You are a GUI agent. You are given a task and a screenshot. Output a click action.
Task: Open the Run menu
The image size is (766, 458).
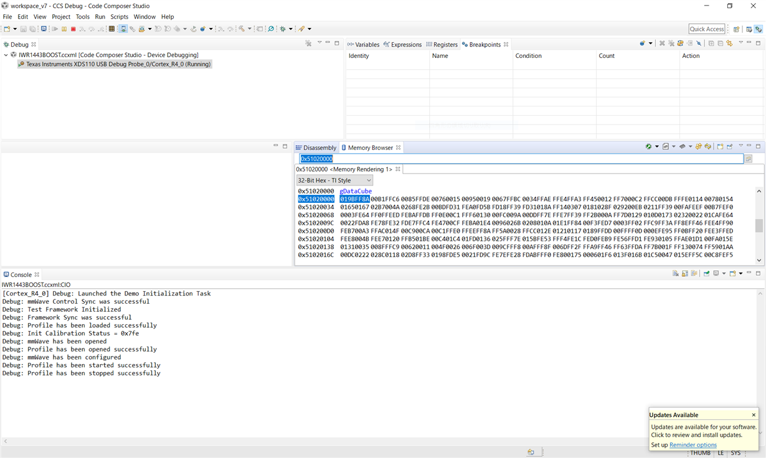click(100, 17)
